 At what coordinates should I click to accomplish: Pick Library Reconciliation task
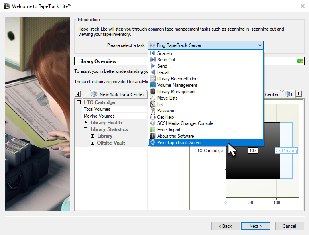tap(206, 79)
